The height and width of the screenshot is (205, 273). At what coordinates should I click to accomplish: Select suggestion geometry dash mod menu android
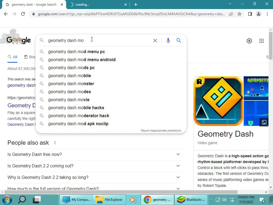click(x=111, y=60)
